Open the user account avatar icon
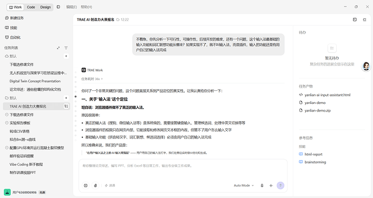 (7, 192)
